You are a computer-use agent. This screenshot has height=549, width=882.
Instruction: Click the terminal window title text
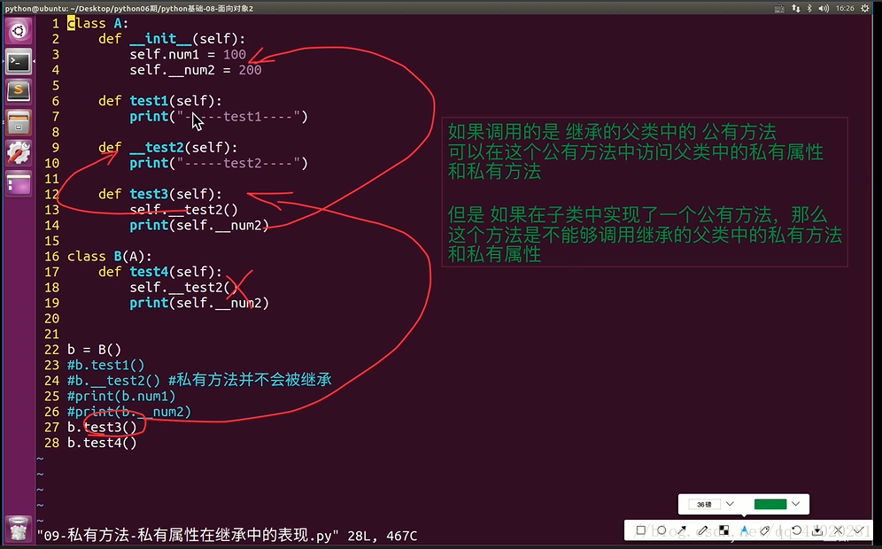coord(128,9)
